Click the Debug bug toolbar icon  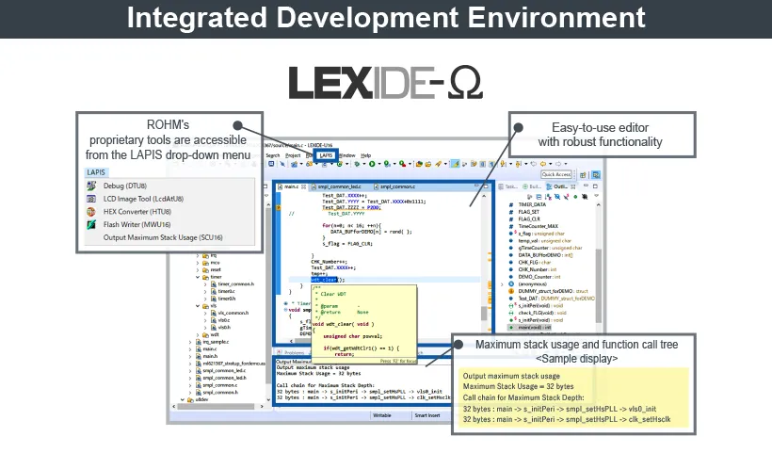click(x=357, y=164)
